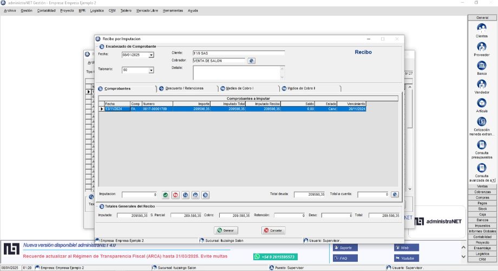Click the button beside Total a cuenta

coord(395,195)
